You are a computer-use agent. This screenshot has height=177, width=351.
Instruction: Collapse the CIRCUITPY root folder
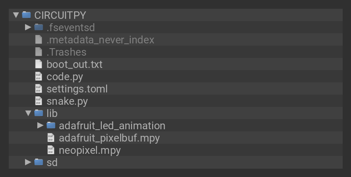tap(16, 15)
